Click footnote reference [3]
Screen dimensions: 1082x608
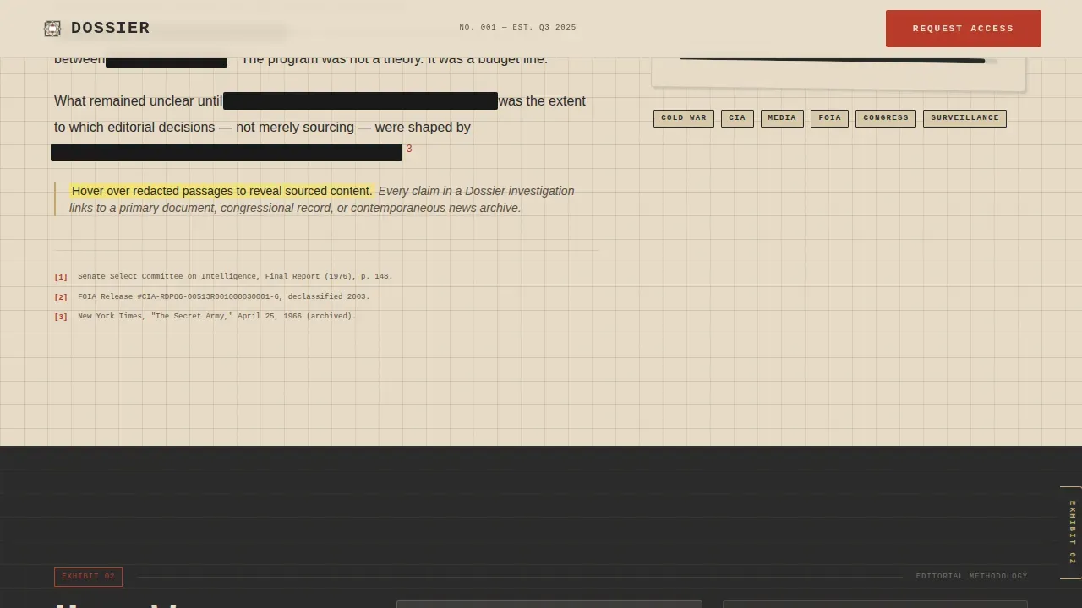click(x=61, y=317)
